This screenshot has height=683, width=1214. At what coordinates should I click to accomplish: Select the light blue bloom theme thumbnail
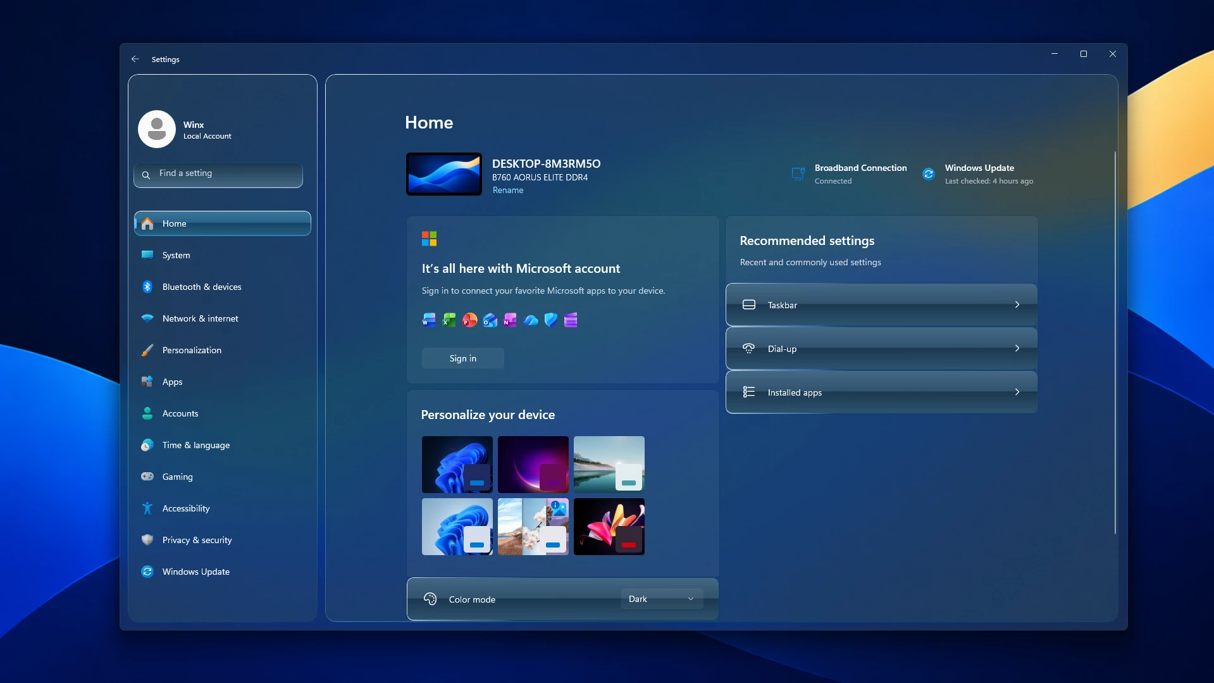(457, 527)
